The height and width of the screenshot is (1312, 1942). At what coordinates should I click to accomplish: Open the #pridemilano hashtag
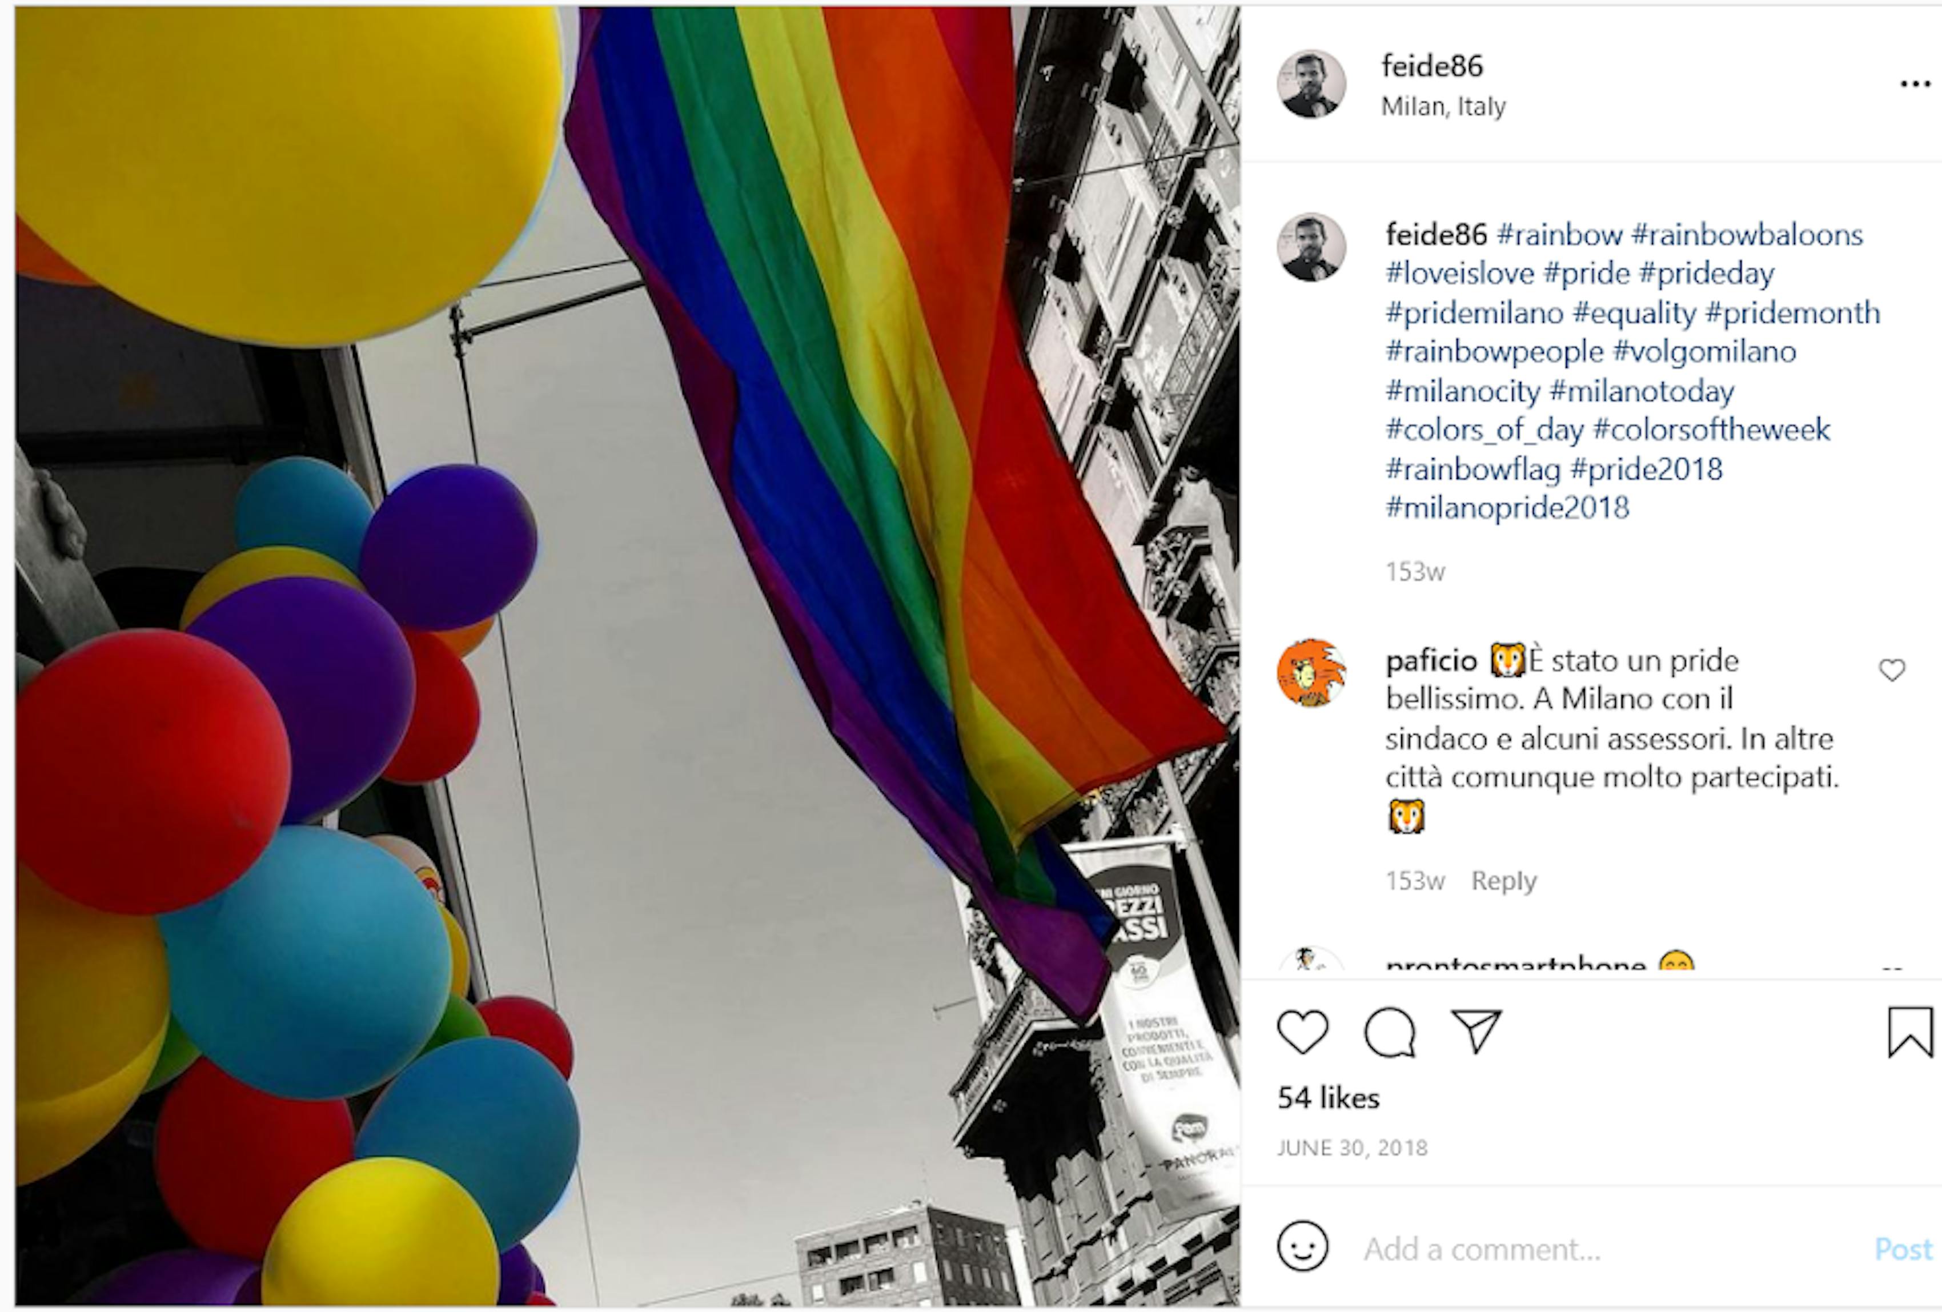pos(1474,314)
